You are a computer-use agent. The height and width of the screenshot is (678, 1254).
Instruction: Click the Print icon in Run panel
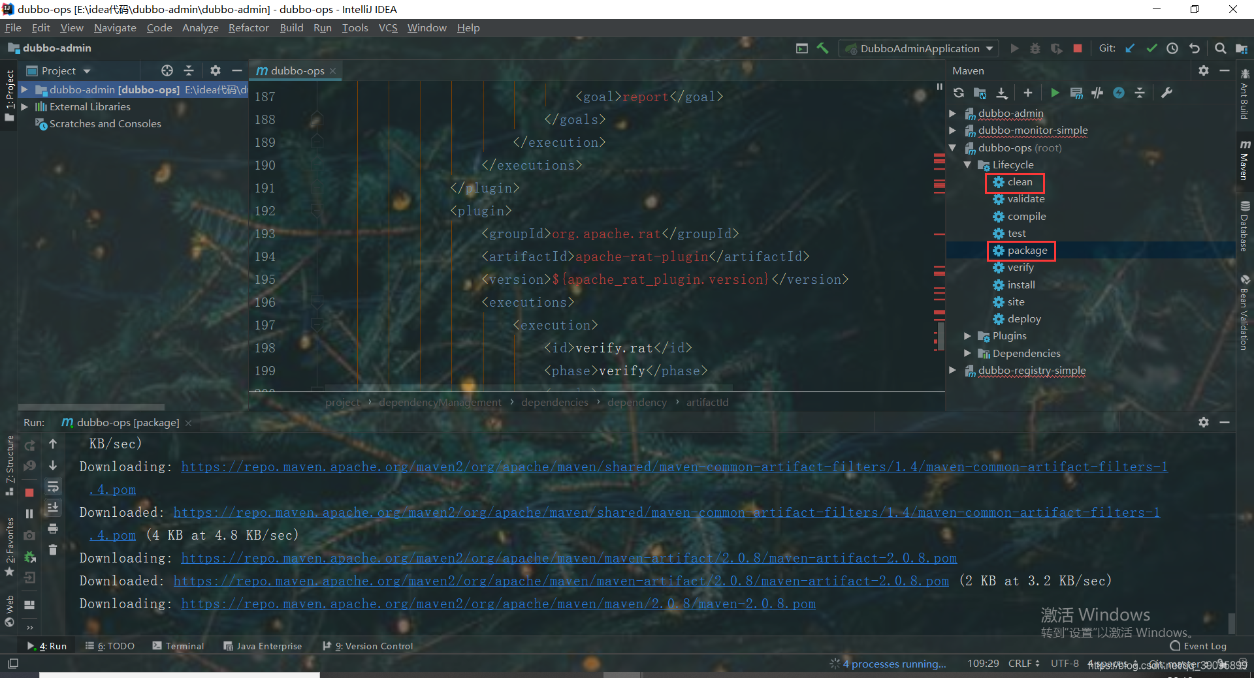click(x=53, y=529)
